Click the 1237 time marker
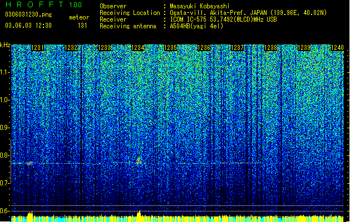The image size is (350, 222). point(237,48)
